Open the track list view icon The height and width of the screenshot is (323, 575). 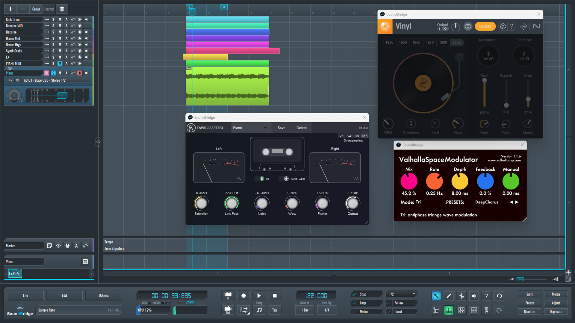tap(436, 310)
